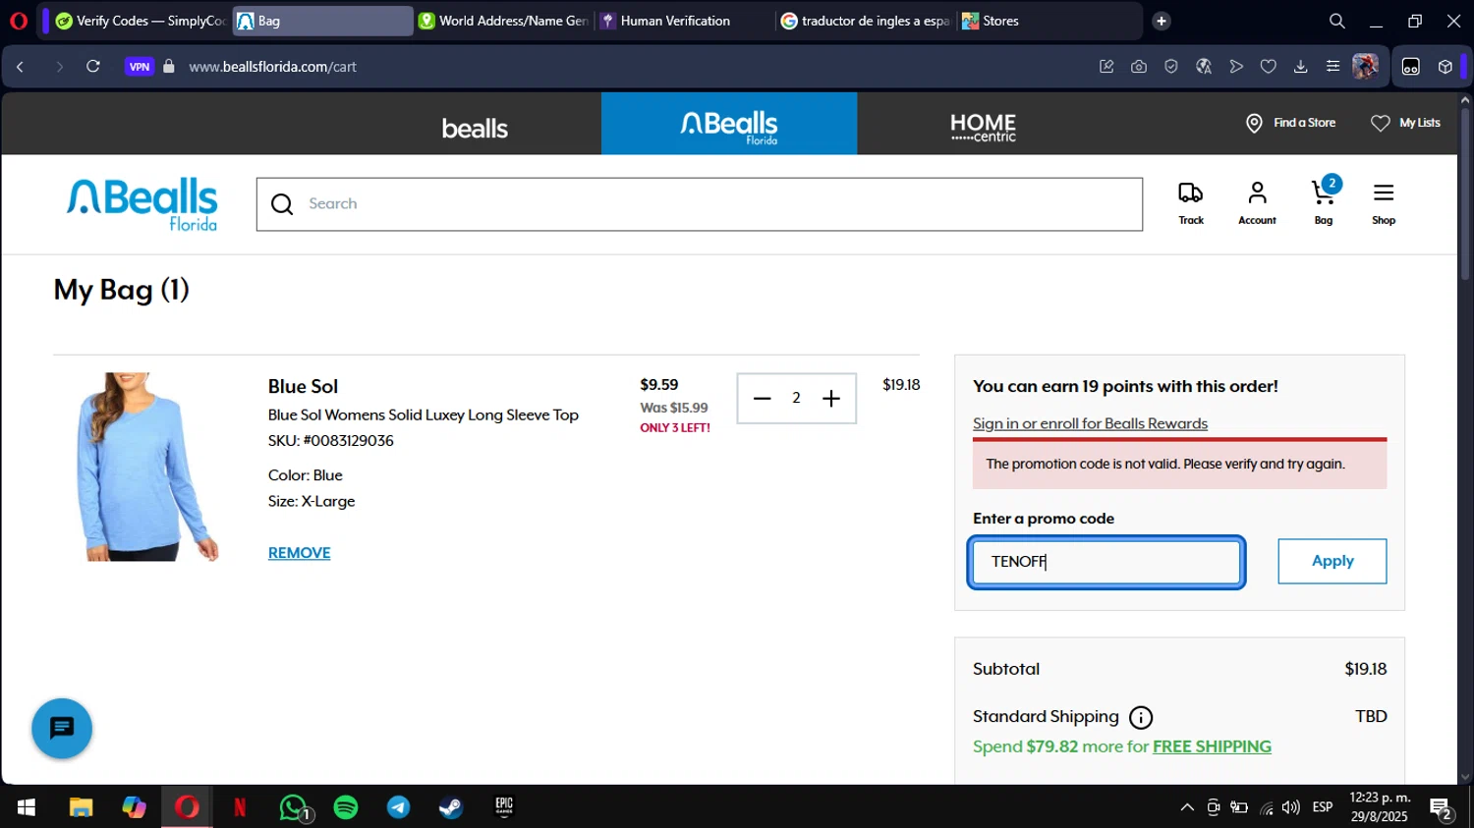Open the Account icon
Image resolution: width=1474 pixels, height=828 pixels.
pyautogui.click(x=1257, y=203)
